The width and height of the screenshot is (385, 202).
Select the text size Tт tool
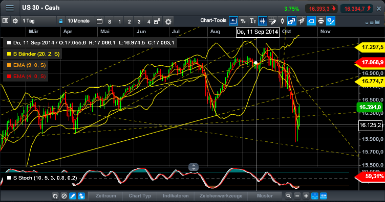[253, 21]
